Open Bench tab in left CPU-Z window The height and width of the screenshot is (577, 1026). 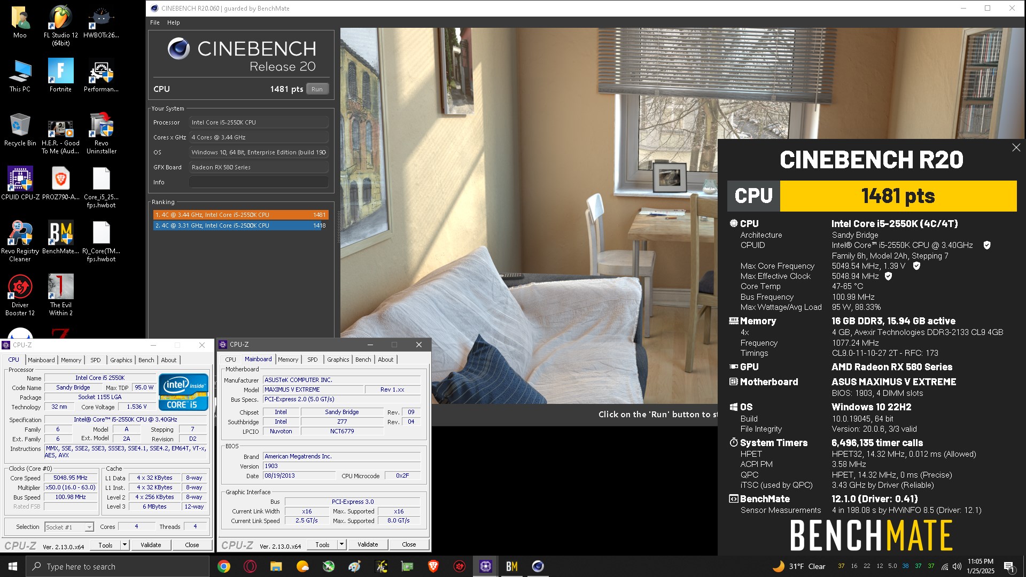[x=146, y=360]
